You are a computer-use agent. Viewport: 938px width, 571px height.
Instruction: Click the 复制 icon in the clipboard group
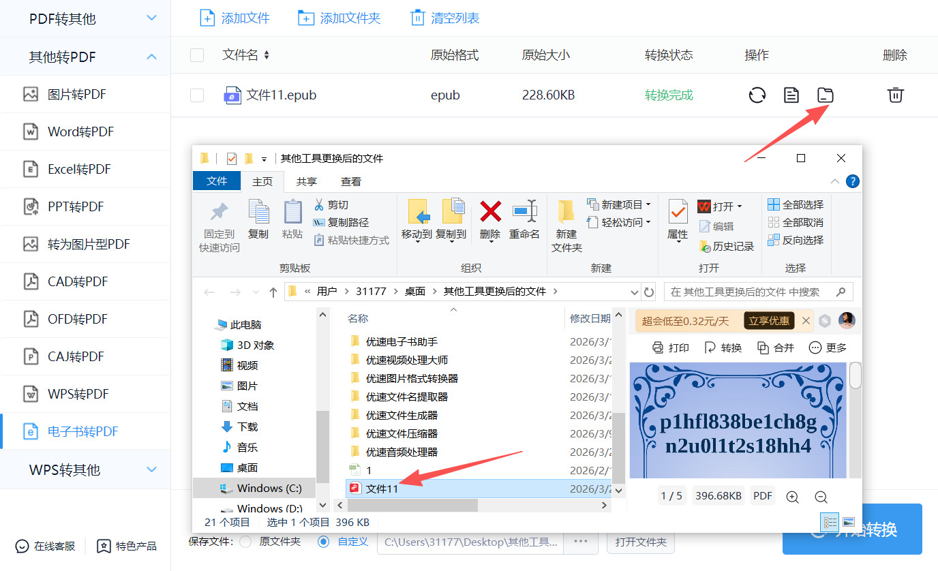click(258, 211)
